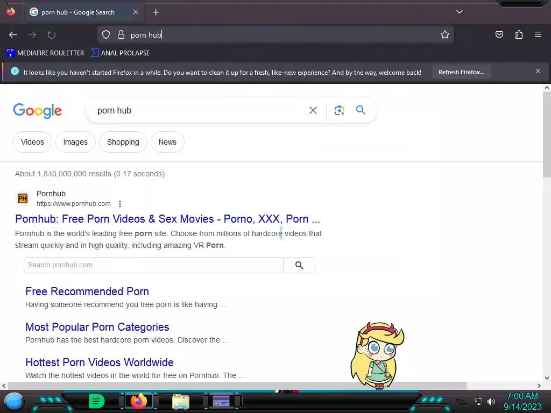Clear the Google search box

coord(313,110)
